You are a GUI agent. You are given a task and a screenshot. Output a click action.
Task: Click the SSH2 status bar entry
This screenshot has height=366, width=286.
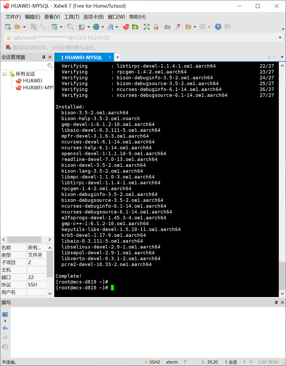click(x=153, y=362)
